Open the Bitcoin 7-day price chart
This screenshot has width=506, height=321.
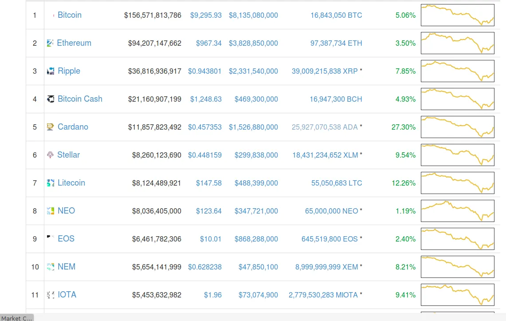click(458, 15)
